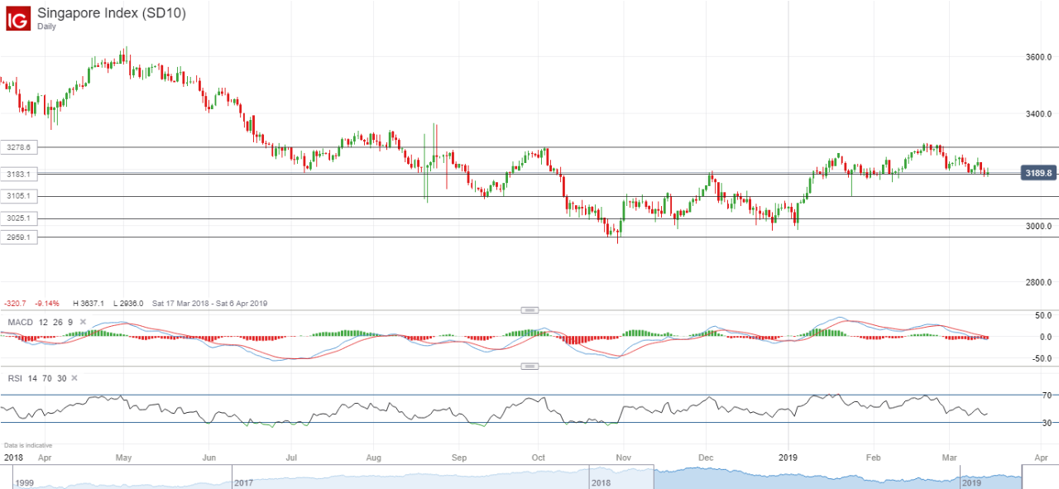This screenshot has width=1059, height=489.
Task: Click the 30 RSI oversold axis label
Action: coord(1047,423)
